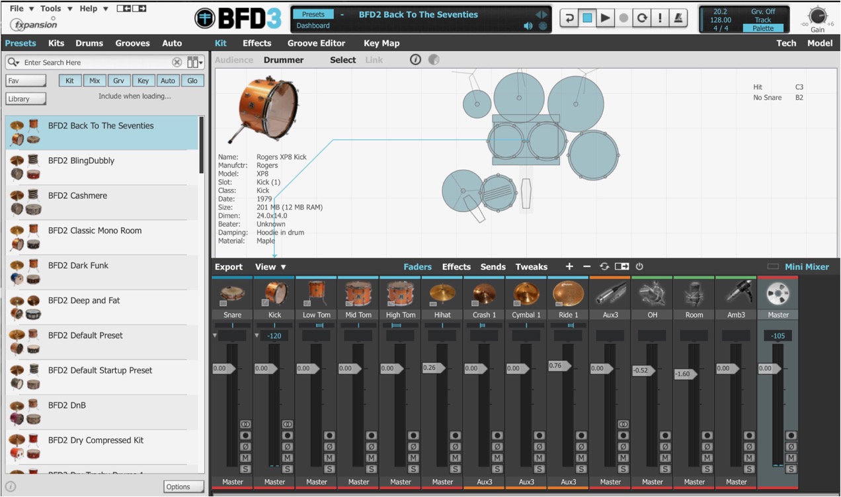841x497 pixels.
Task: Click the Palette button in display
Action: (763, 28)
